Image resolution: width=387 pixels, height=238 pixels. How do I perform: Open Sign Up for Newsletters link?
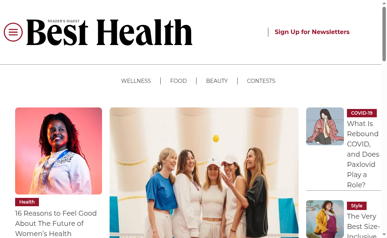click(312, 32)
